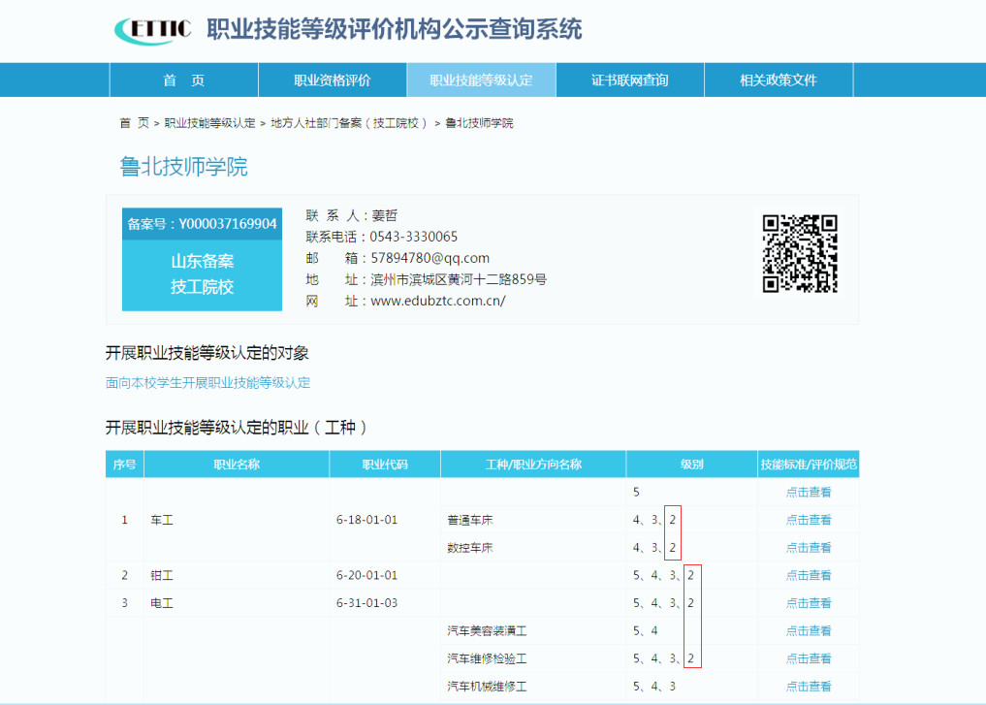The width and height of the screenshot is (986, 705).
Task: Click the 工种/职业方向名称 column header
Action: pyautogui.click(x=533, y=465)
